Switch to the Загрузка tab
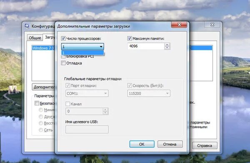Screen dimensions: 250x163 pyautogui.click(x=49, y=37)
